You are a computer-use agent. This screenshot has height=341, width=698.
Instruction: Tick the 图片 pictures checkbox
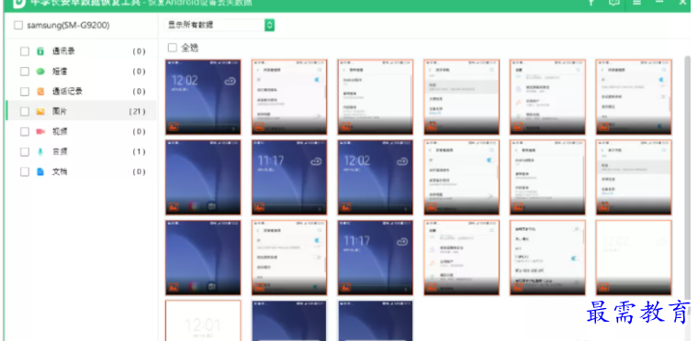[25, 112]
